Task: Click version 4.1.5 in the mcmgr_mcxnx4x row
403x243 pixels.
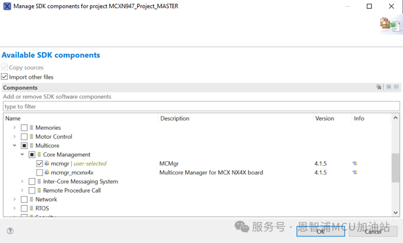Action: [320, 173]
